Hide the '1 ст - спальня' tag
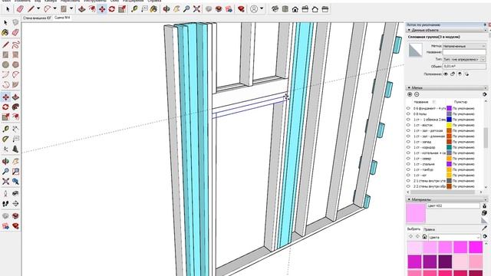Viewport: 491px width, 276px height. pos(408,164)
